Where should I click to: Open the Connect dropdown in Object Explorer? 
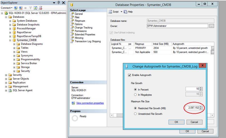[x=7, y=8]
